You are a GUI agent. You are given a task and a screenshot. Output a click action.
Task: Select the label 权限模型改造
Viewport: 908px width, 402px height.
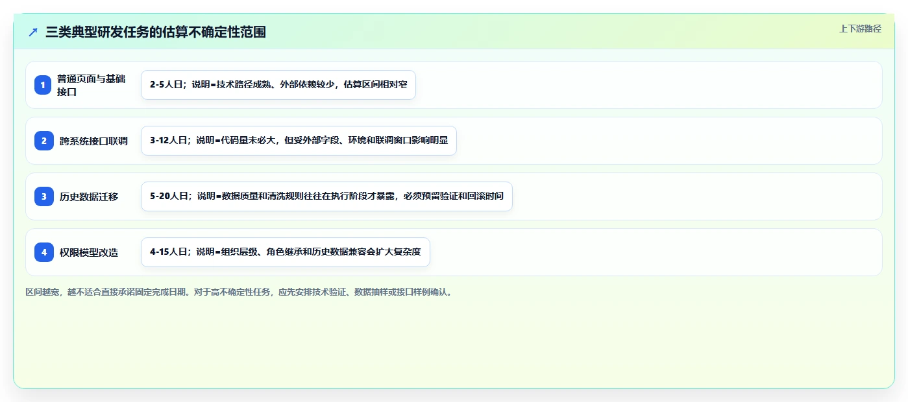(x=89, y=252)
